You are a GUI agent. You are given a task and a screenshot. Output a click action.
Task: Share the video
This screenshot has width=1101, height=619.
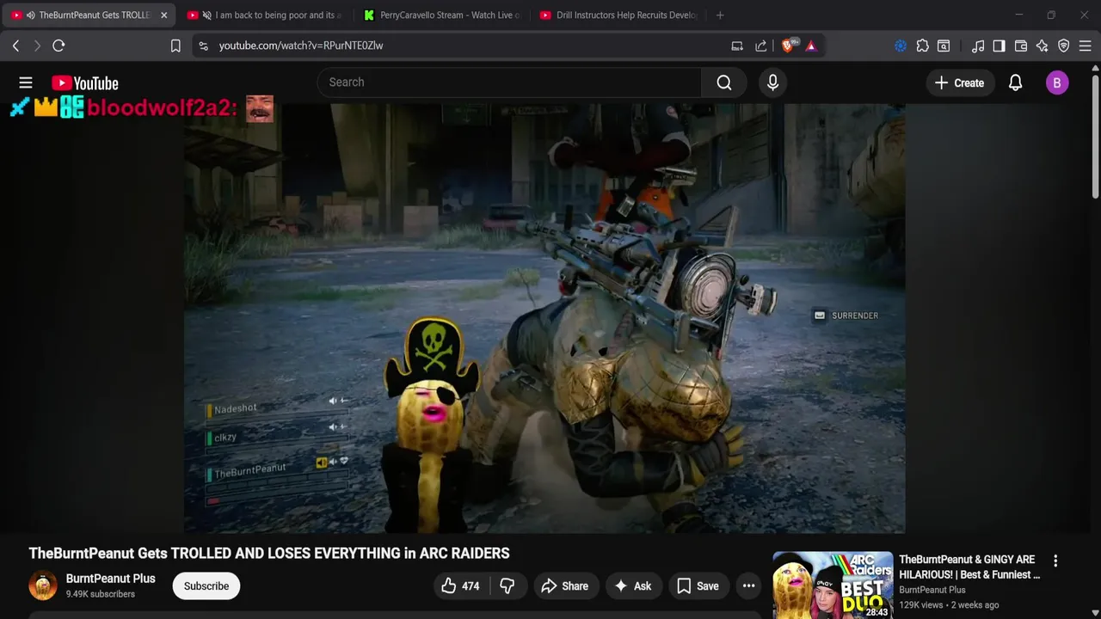tap(565, 585)
